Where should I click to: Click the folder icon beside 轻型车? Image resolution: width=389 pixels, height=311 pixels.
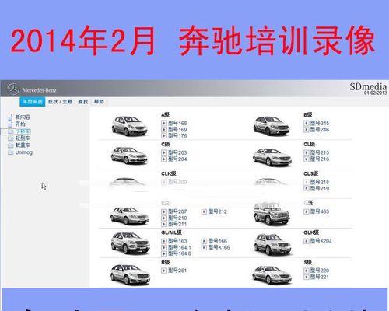[11, 138]
